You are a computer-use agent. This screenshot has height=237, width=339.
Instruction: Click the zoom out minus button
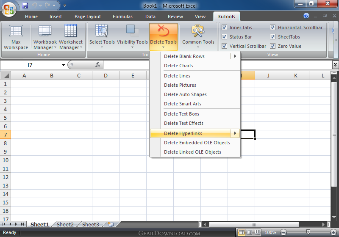[x=283, y=232]
